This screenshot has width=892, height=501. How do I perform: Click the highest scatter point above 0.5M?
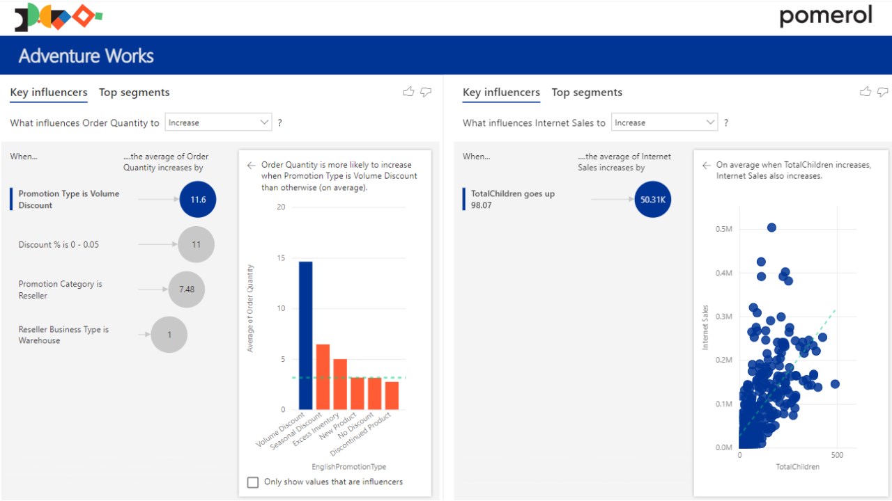(x=771, y=228)
